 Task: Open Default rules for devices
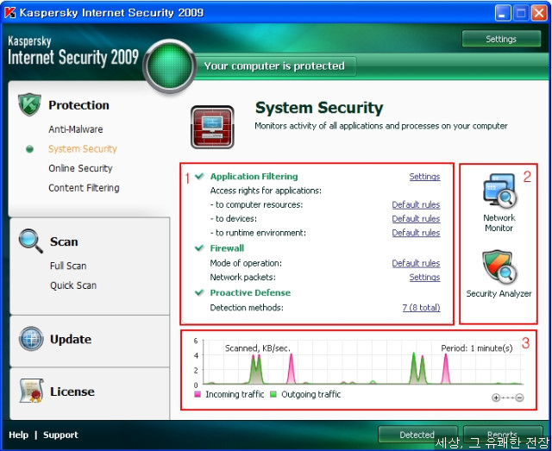tap(416, 219)
